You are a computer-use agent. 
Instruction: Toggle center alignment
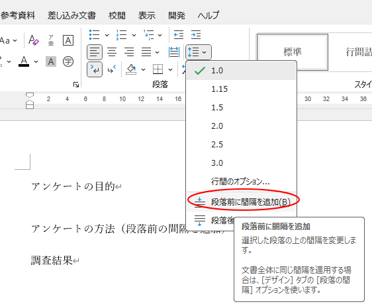[112, 52]
